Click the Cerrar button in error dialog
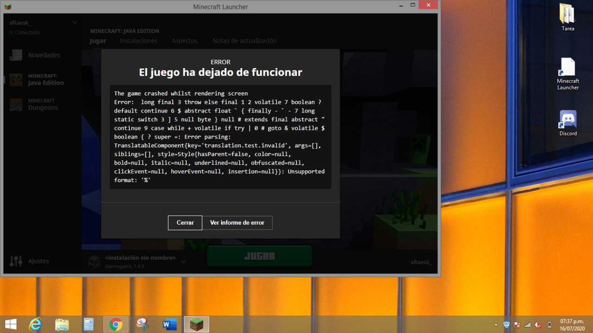593x333 pixels. pyautogui.click(x=185, y=223)
